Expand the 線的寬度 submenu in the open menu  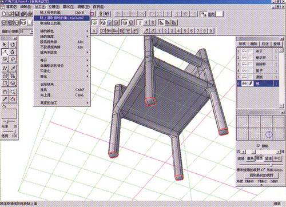(x=61, y=36)
